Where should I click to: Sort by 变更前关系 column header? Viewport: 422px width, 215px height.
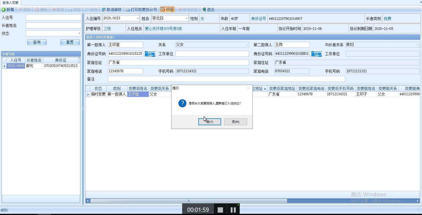[388, 88]
